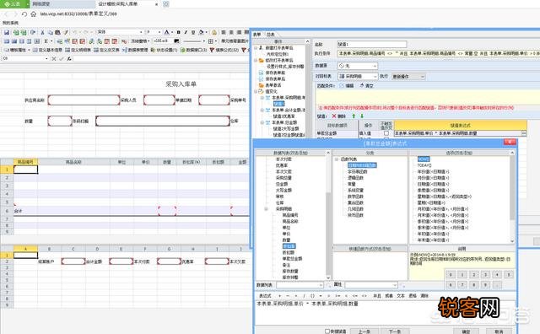Open the 数据源 dropdown

click(375, 66)
